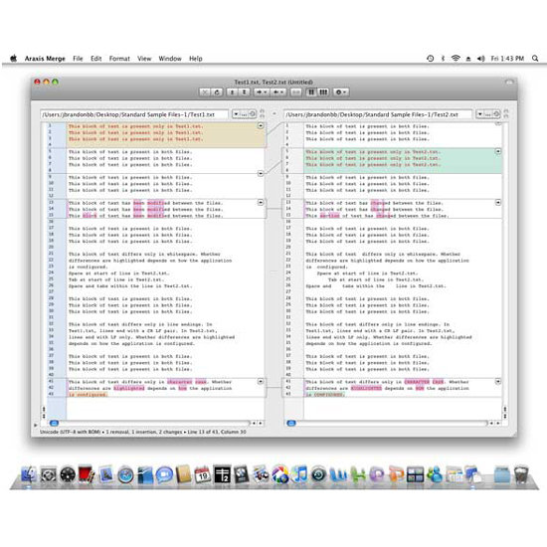Open iChat speech-bubble icon in Dock

(x=164, y=474)
